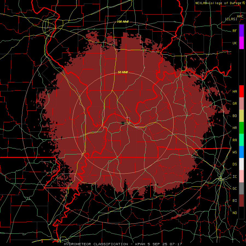Screen dimensions: 246x246
Task: Click the IC pink legend swatch
Action: [241, 176]
